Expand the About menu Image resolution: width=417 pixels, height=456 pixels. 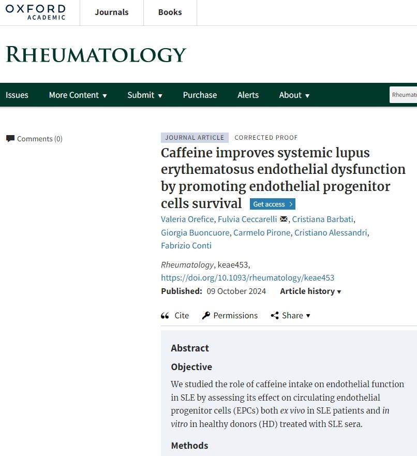tap(294, 95)
